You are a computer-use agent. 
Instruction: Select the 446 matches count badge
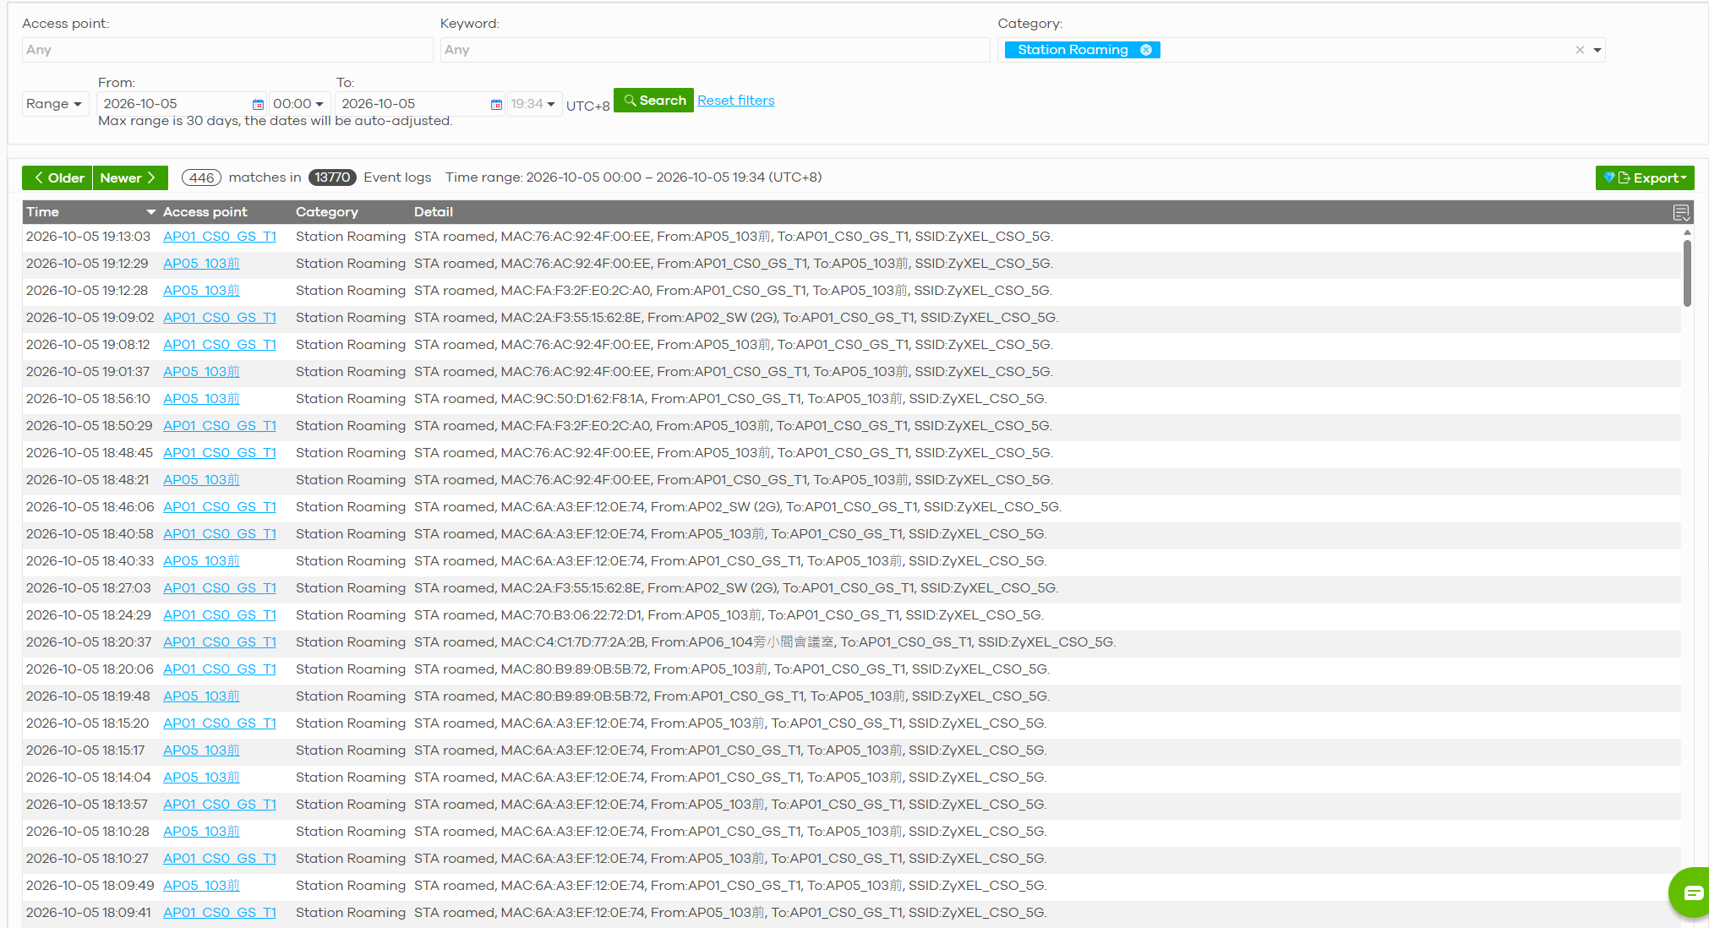201,177
